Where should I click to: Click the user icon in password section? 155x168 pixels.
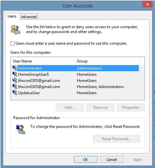pos(21,129)
